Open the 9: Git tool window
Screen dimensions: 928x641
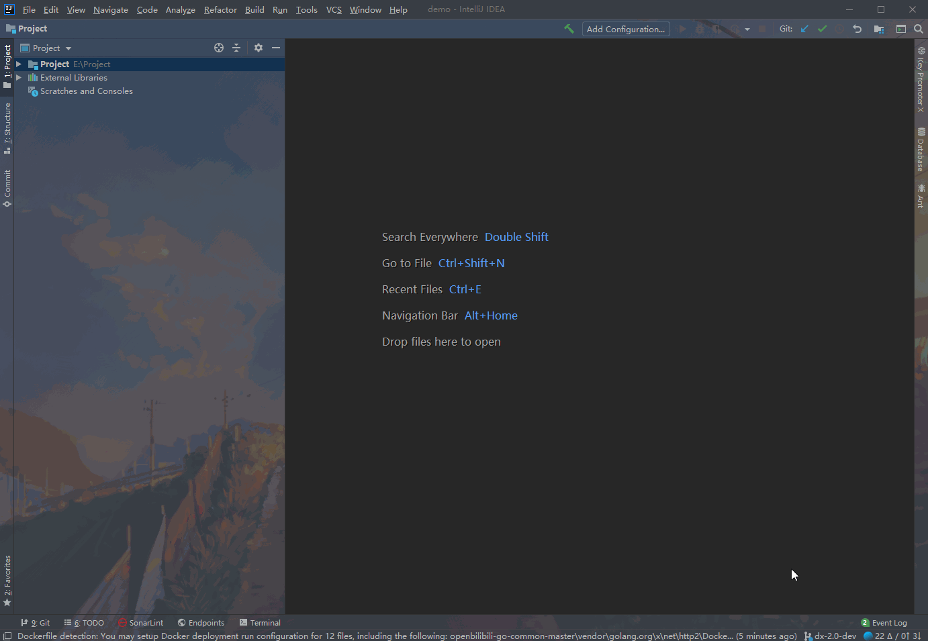coord(36,623)
